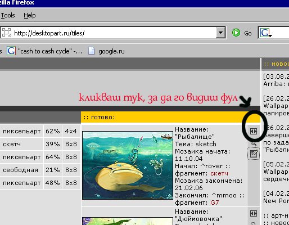Viewport: 289px width, 225px height.
Task: Open the Help menu
Action: (30, 15)
